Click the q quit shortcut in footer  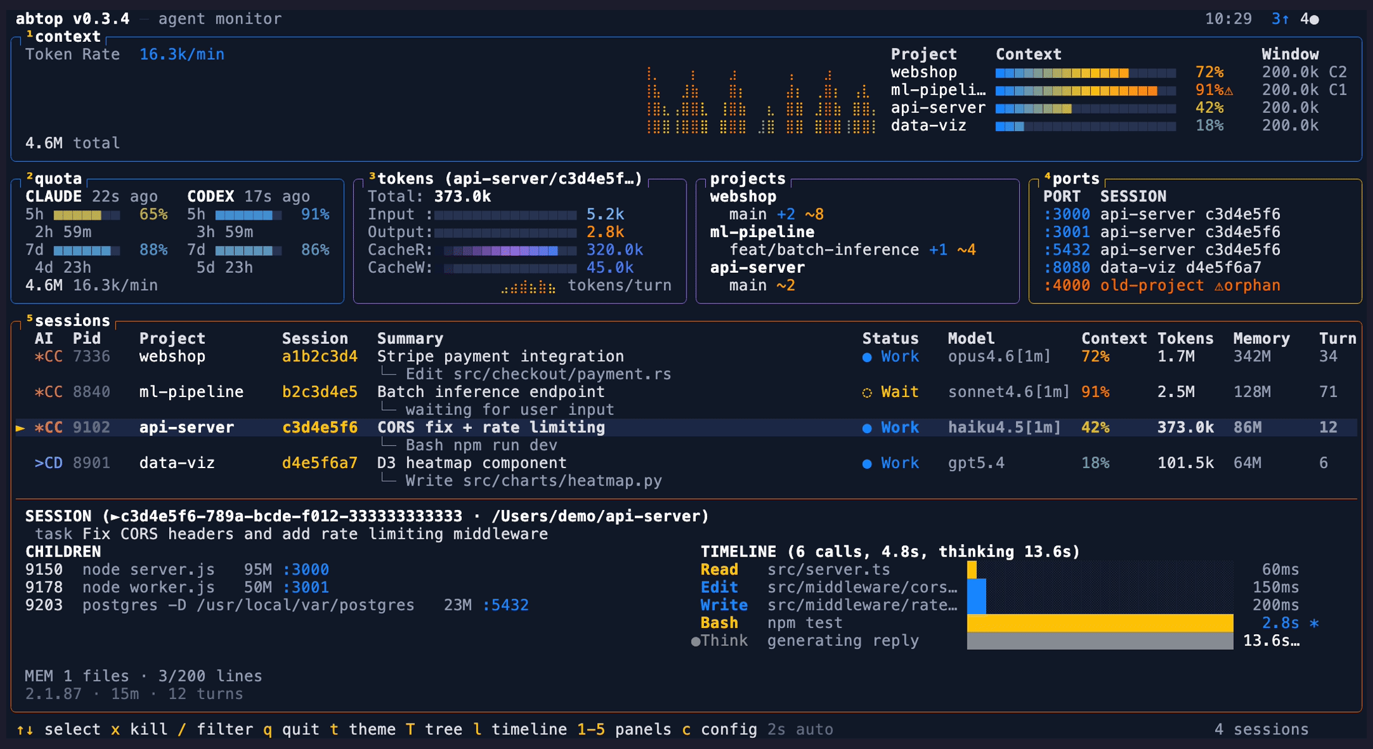pos(291,729)
